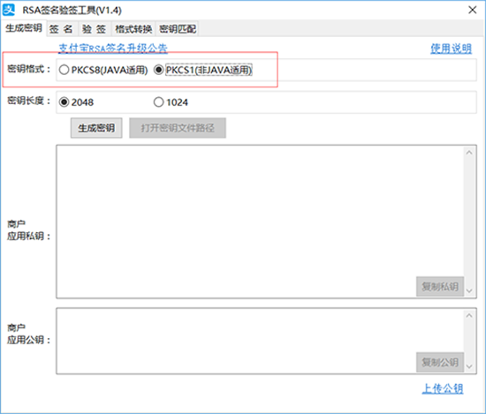The image size is (486, 414).
Task: Click the private key box scroll-up arrow
Action: 469,153
